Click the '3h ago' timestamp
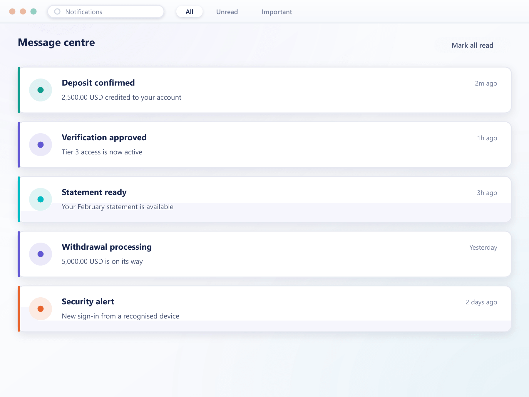 (487, 193)
